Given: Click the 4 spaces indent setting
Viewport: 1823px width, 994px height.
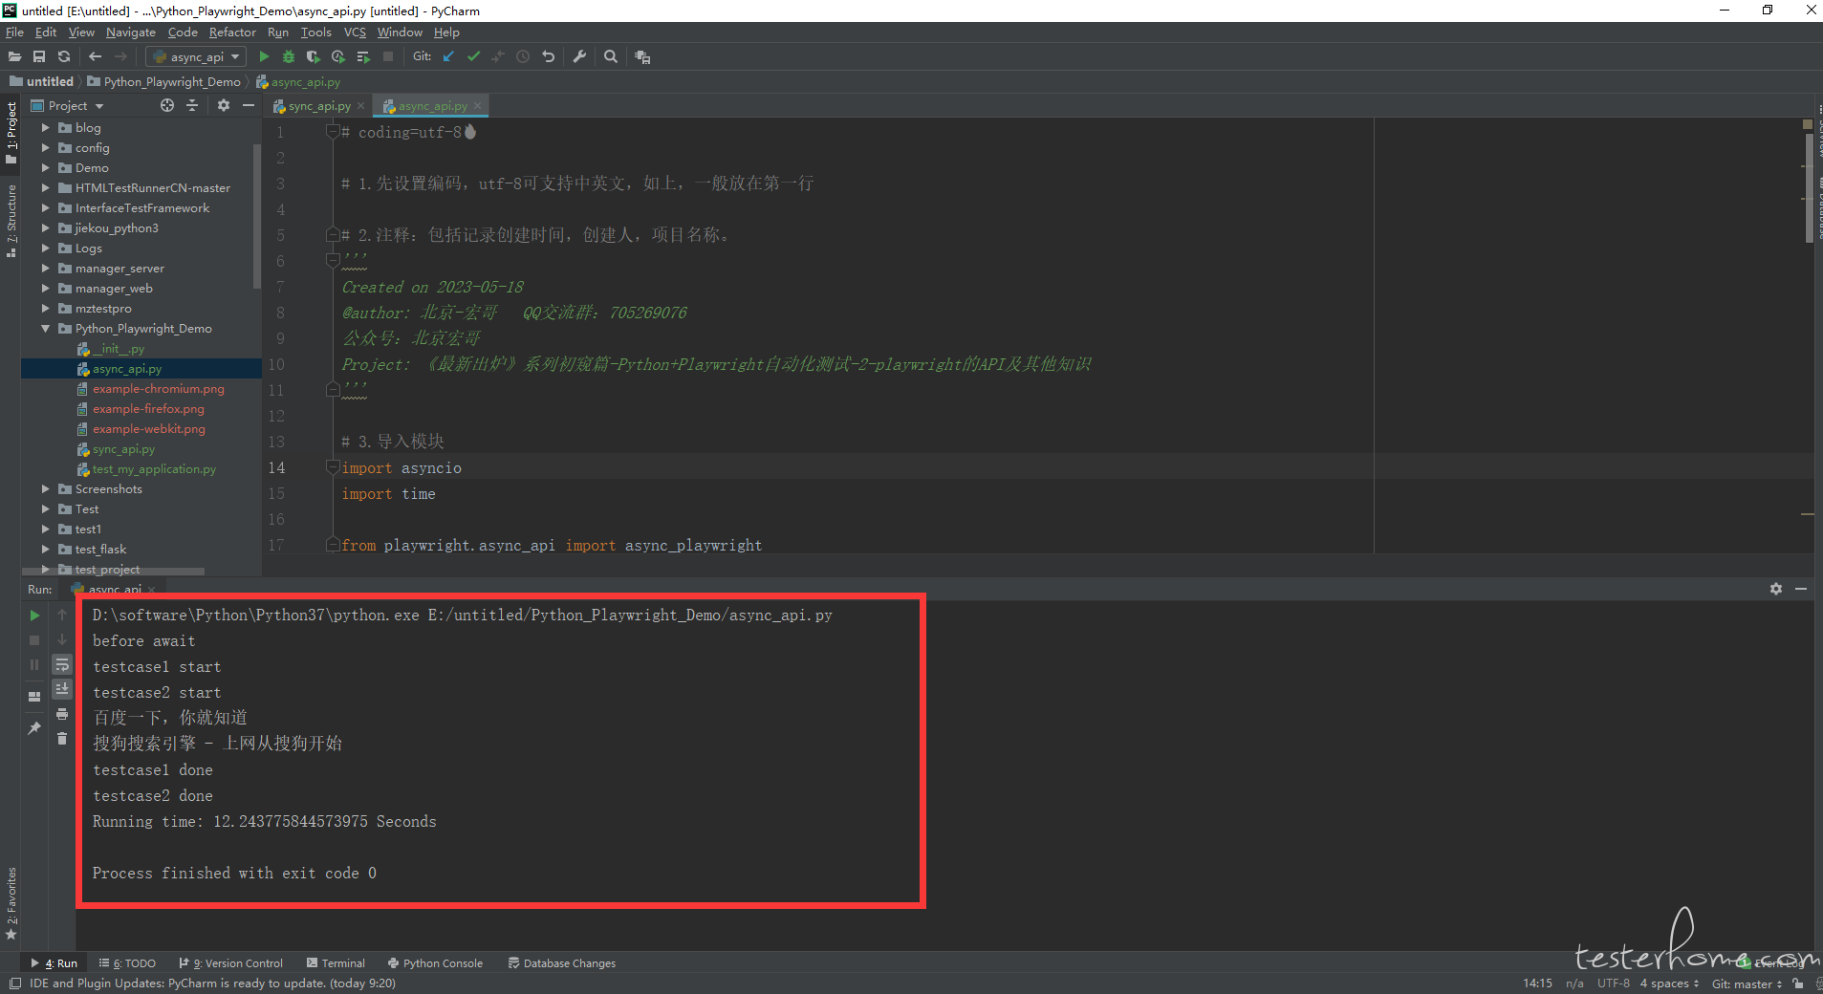Looking at the screenshot, I should [x=1669, y=983].
